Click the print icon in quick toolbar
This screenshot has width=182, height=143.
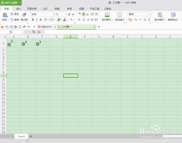click(16, 27)
